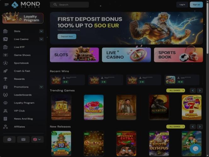Click inside the Search field

69,5
